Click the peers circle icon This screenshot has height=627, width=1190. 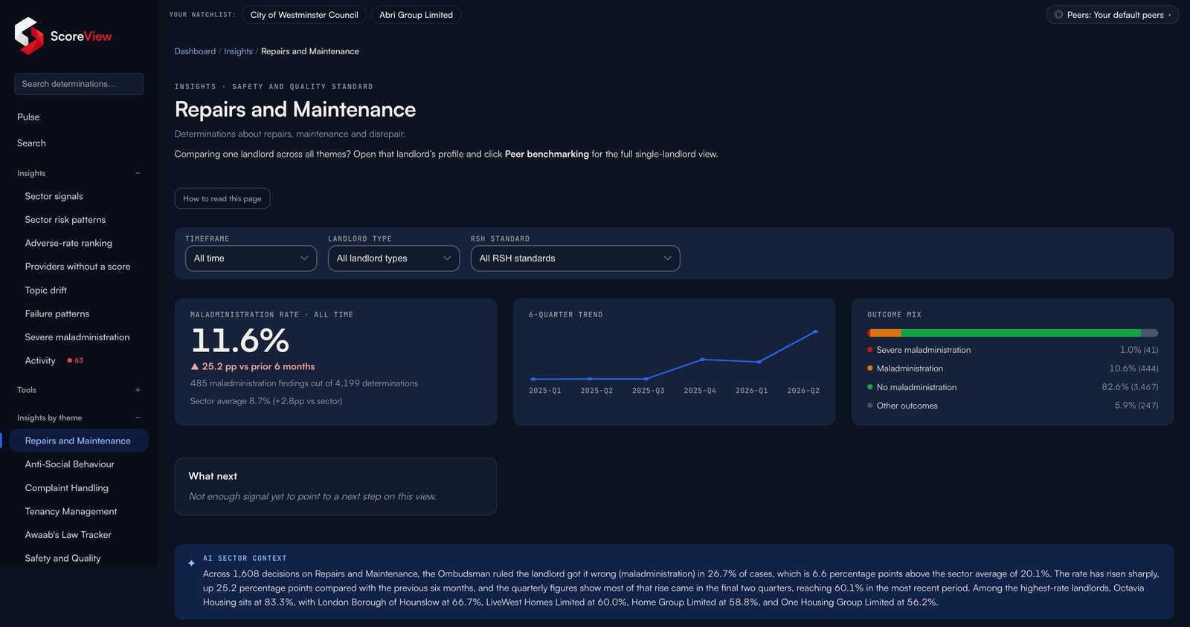[1058, 15]
